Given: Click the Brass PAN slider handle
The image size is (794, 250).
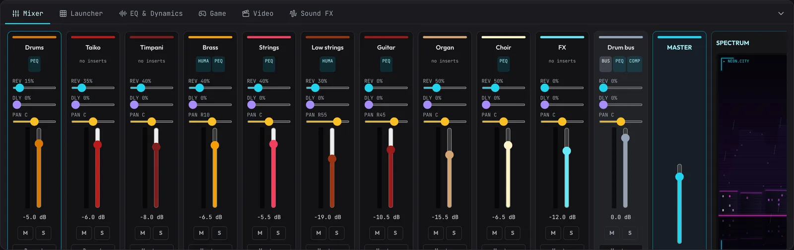Looking at the screenshot, I should 212,122.
